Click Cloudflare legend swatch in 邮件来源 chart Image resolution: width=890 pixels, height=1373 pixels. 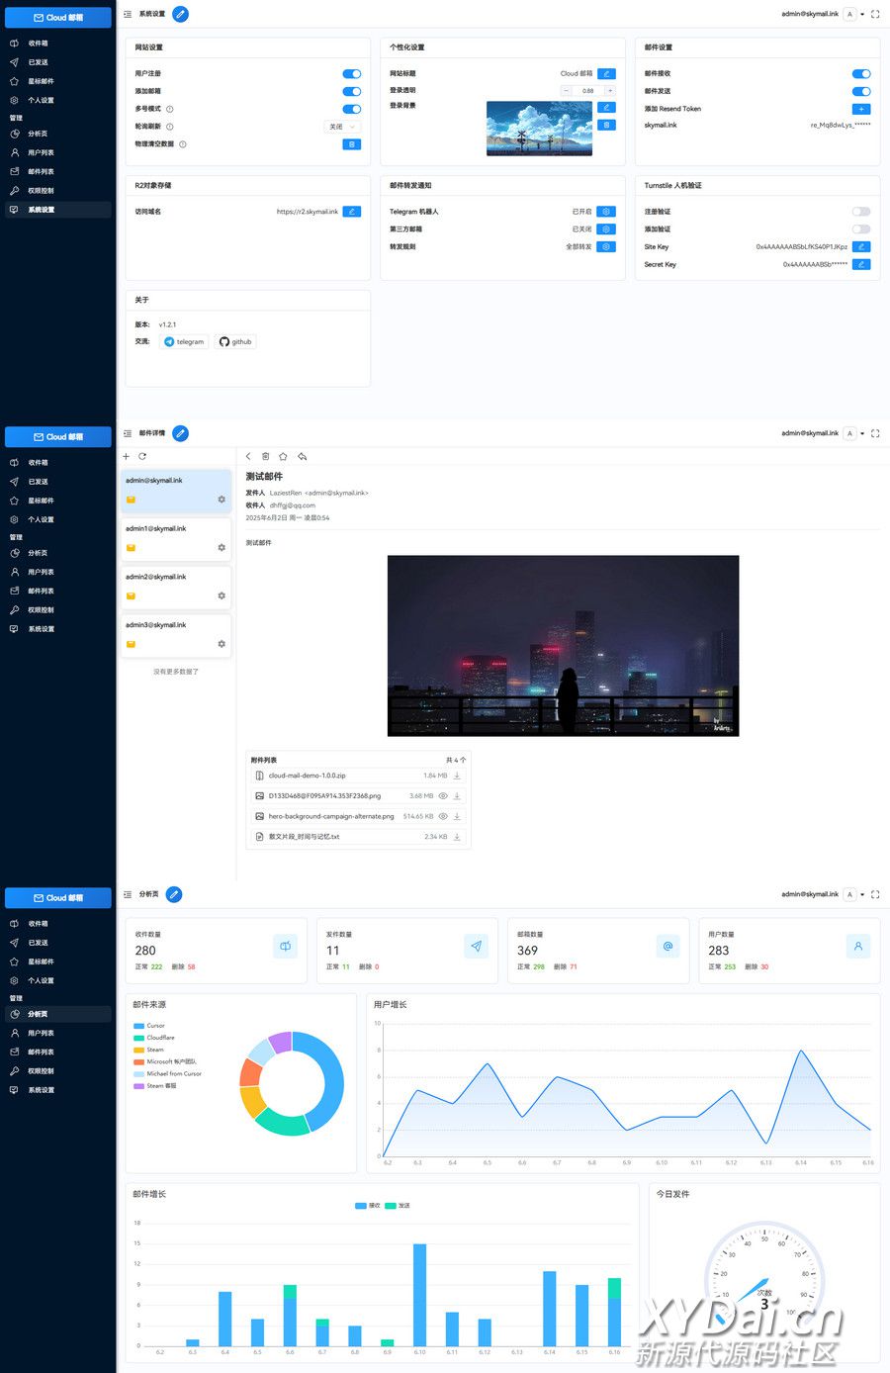pyautogui.click(x=138, y=1038)
